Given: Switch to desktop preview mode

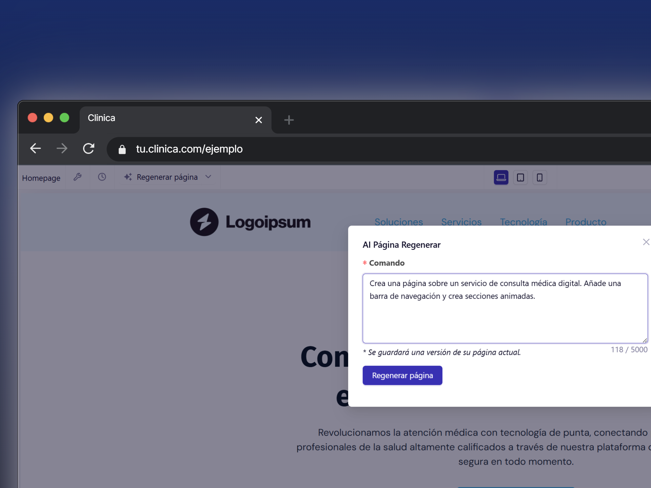Looking at the screenshot, I should coord(501,177).
